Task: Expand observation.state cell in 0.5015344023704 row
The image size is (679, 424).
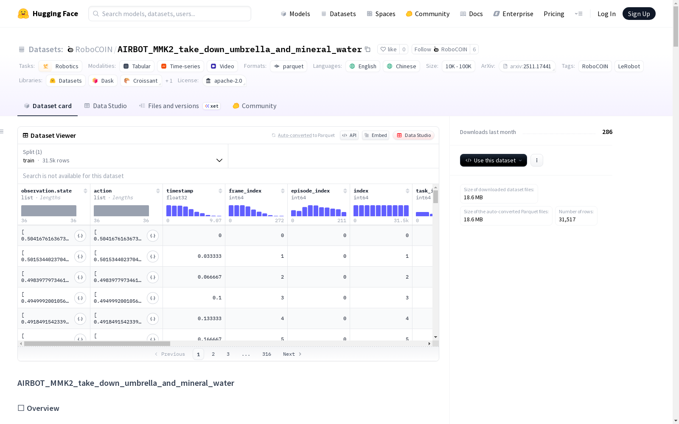Action: tap(80, 257)
